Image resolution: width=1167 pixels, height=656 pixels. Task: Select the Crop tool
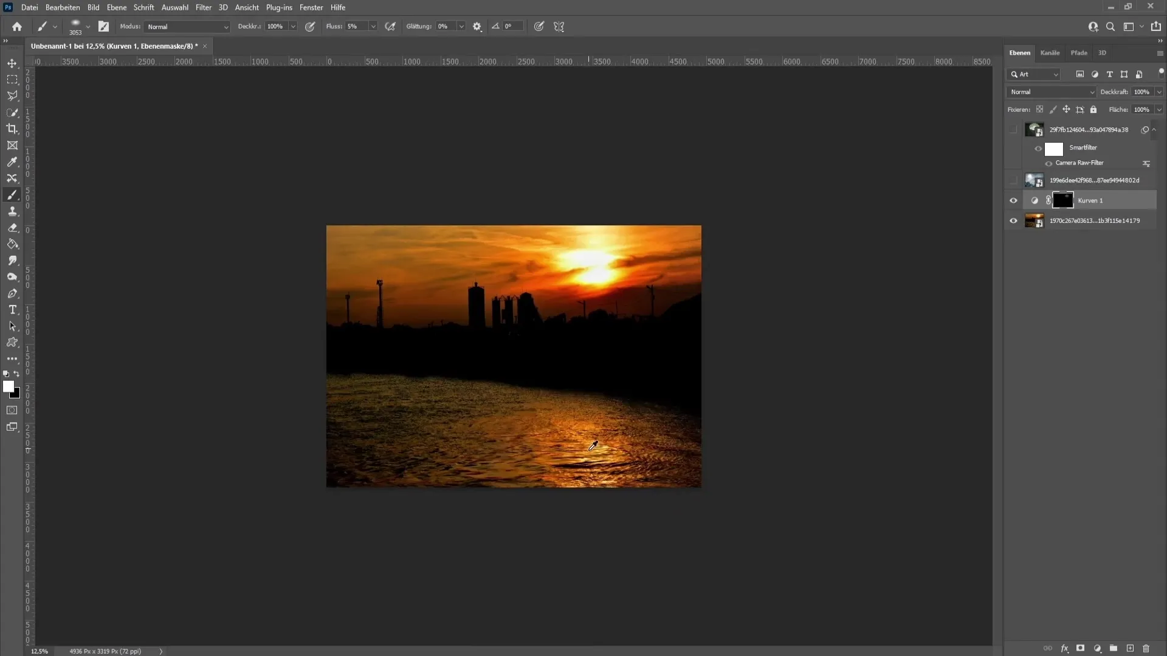pos(12,129)
